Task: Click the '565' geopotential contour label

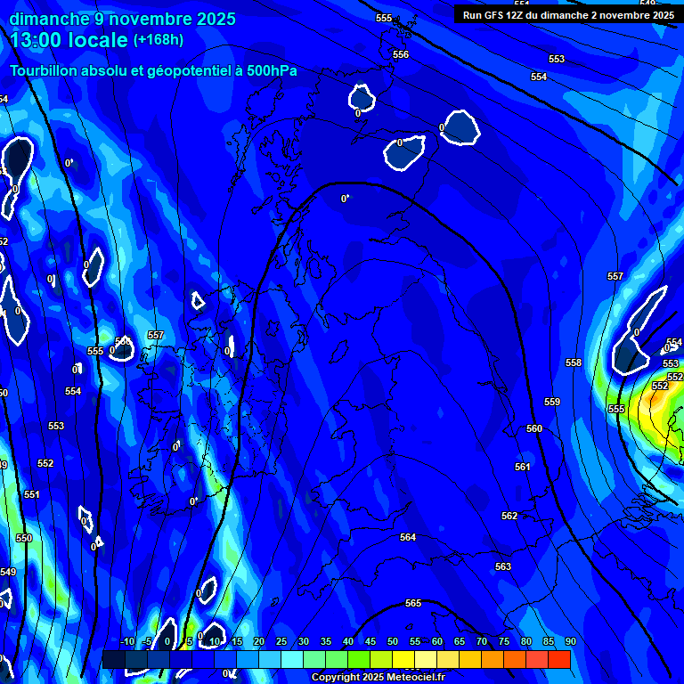Action: click(412, 603)
